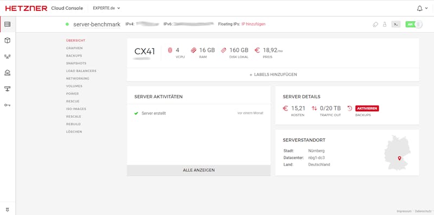
Task: Click the vor einem Monat timestamp
Action: point(250,113)
